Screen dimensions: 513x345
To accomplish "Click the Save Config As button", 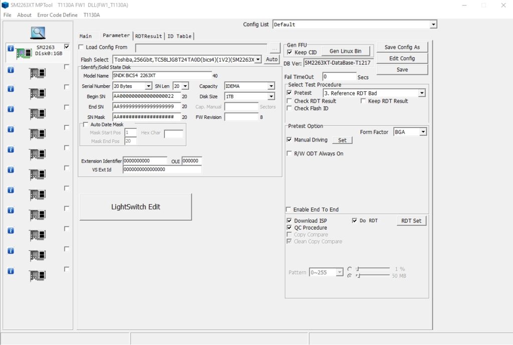I will 402,47.
